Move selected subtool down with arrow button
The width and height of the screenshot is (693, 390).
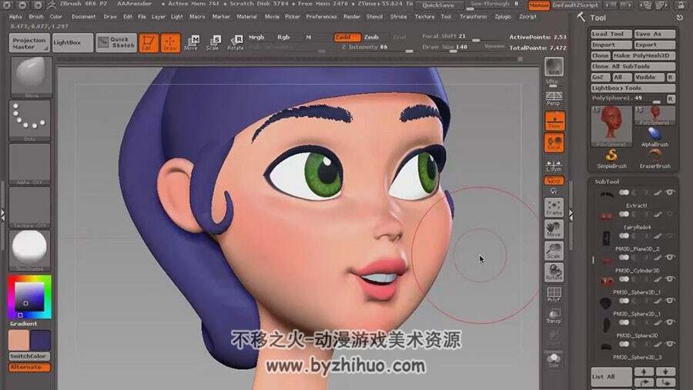point(665,372)
